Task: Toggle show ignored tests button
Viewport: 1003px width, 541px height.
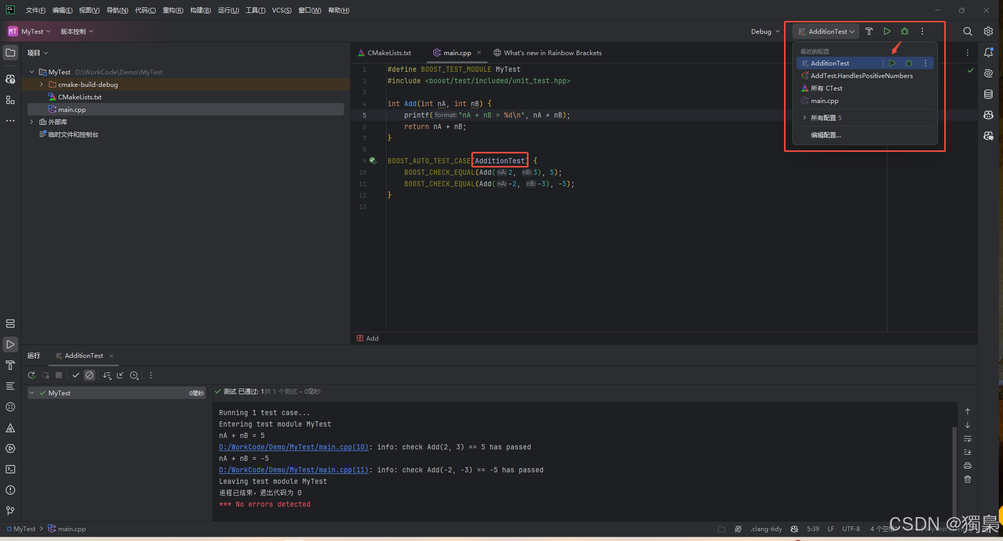Action: tap(89, 375)
